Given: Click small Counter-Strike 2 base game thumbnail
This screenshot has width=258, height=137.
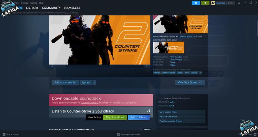Looking at the screenshot, I should pyautogui.click(x=168, y=47).
